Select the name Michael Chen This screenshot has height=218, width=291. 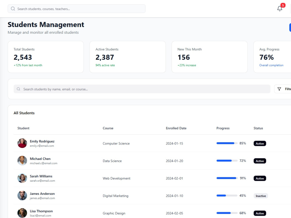(x=40, y=159)
